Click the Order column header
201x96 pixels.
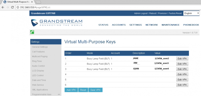(68, 53)
